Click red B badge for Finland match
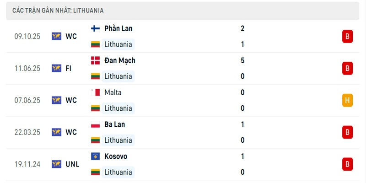Screen dimensions: 366x183 [x=347, y=36]
